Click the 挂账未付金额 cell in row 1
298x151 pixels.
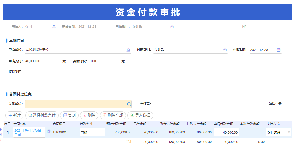coord(199,132)
